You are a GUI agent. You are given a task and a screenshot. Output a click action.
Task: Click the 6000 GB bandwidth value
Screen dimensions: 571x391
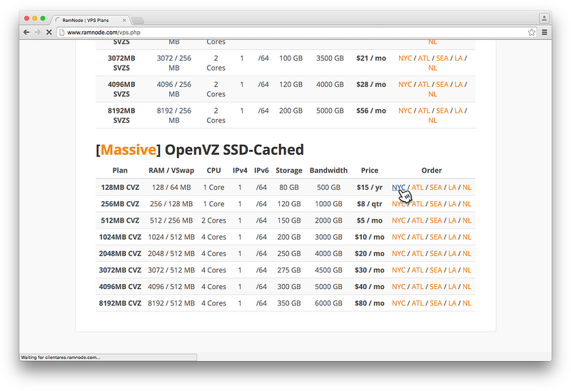[328, 303]
